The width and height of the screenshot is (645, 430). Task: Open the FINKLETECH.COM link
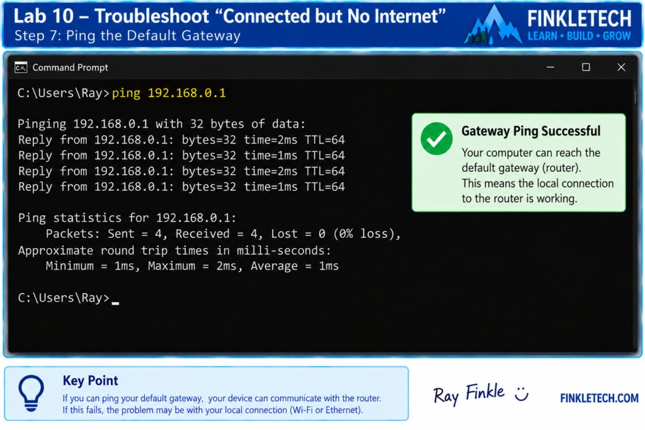(x=599, y=398)
